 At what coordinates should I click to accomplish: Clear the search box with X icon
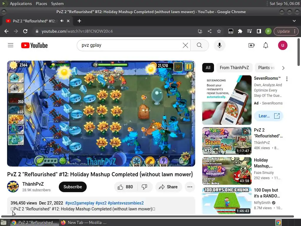click(x=185, y=45)
